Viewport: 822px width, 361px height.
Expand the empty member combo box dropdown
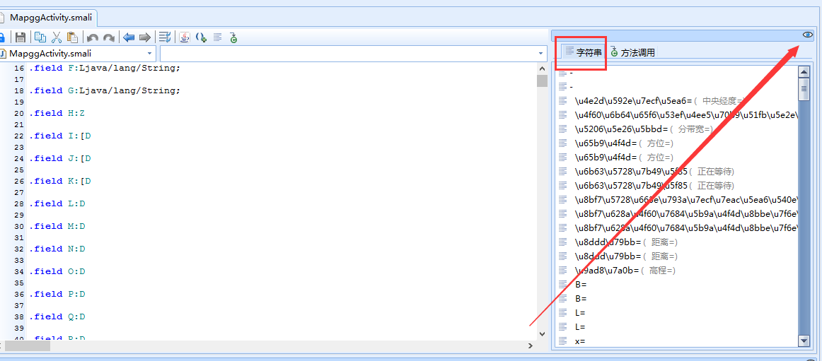(x=541, y=54)
